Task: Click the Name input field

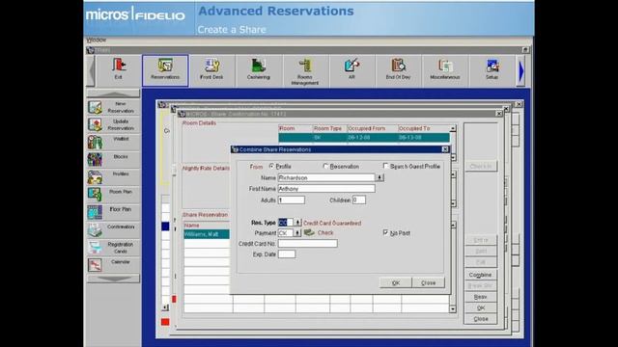Action: tap(326, 177)
